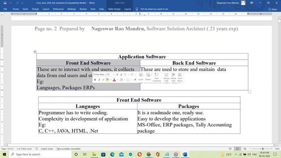Increase font size in mini toolbar
This screenshot has height=158, width=281.
[x=117, y=75]
